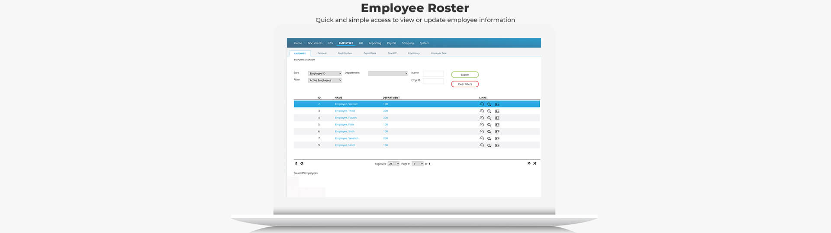831x233 pixels.
Task: Change the Page Size dropdown
Action: point(393,164)
